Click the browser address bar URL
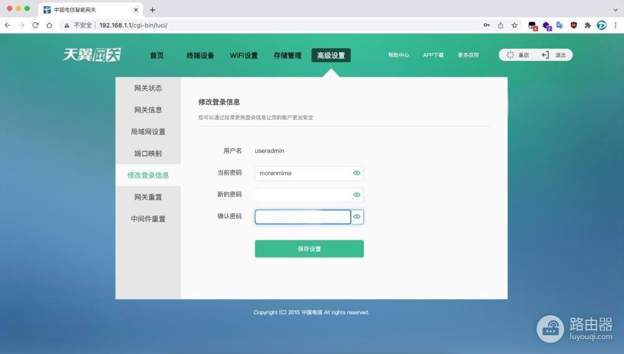624x354 pixels. (x=134, y=25)
